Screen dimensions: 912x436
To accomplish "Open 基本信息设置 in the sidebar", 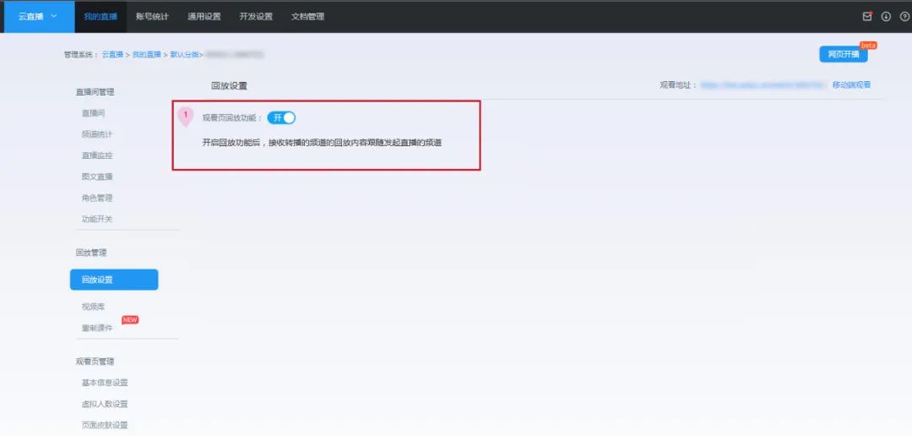I will [x=104, y=383].
